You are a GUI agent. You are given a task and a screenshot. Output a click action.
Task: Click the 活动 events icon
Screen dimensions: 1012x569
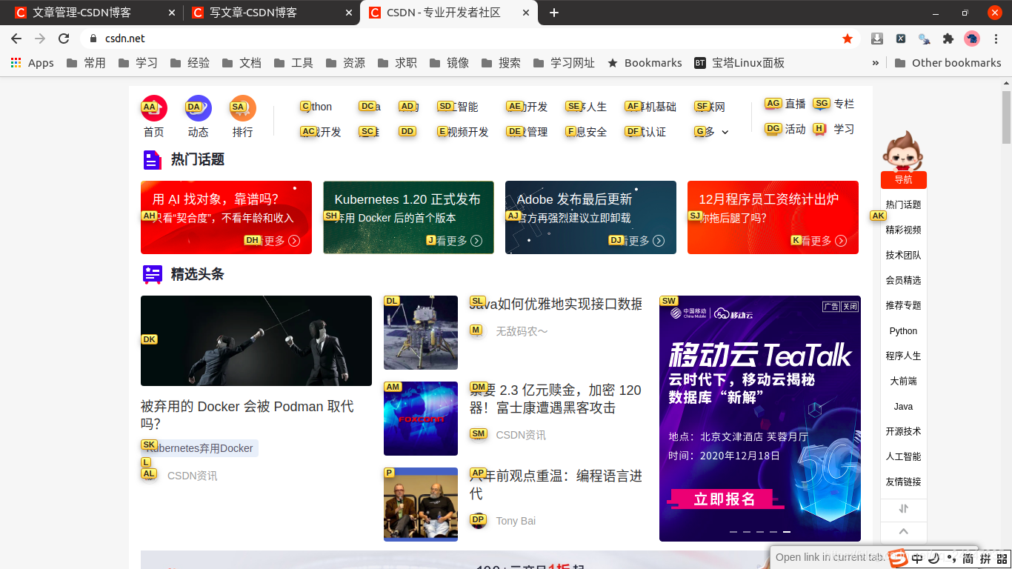772,129
